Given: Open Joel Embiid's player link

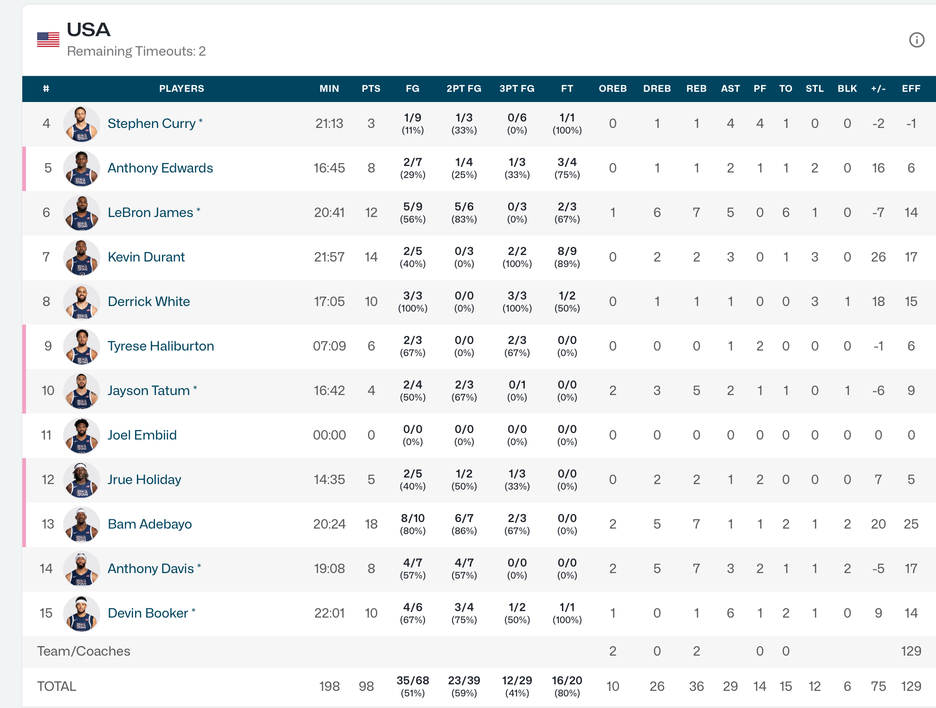Looking at the screenshot, I should point(142,435).
